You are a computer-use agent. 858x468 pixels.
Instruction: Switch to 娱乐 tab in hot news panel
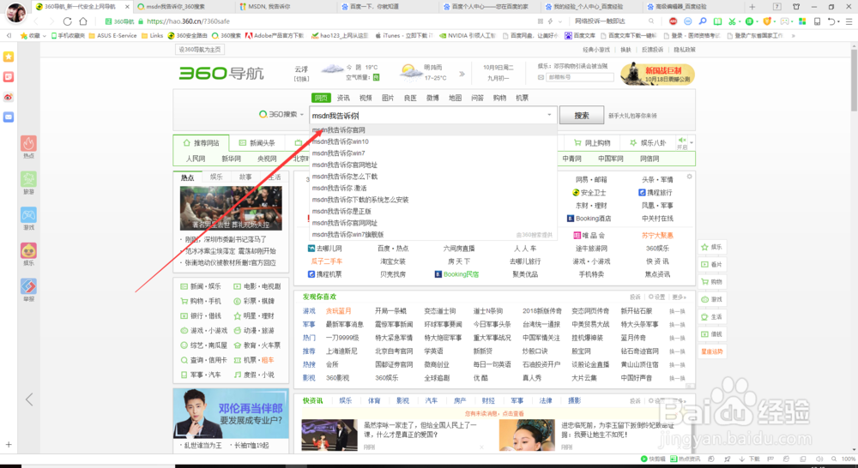click(216, 177)
